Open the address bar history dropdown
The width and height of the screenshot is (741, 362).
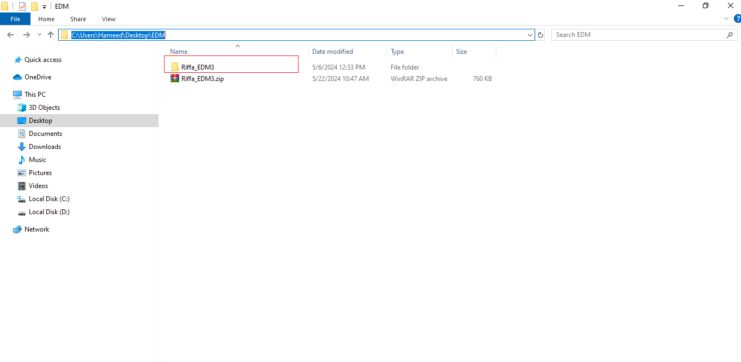(x=530, y=35)
